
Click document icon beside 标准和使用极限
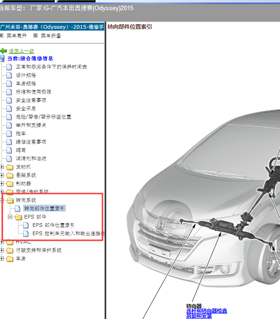click(x=9, y=92)
